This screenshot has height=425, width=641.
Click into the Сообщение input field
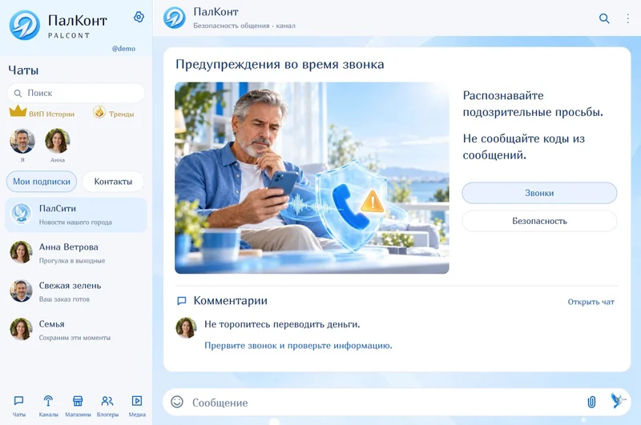(385, 403)
